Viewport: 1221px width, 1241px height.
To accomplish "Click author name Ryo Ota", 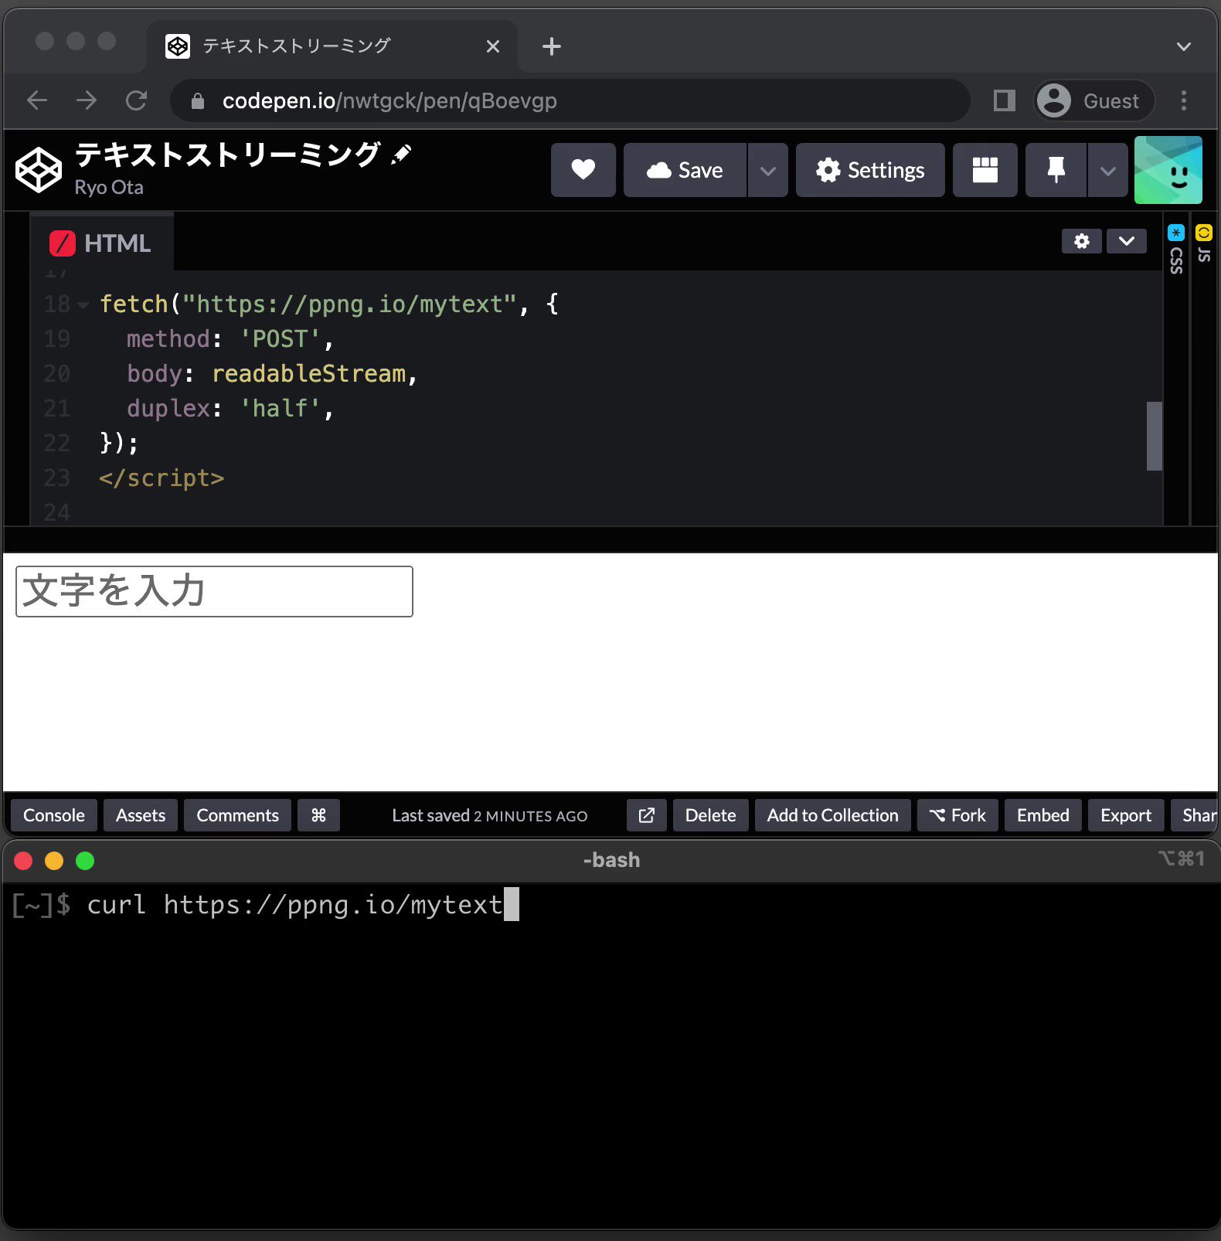I will click(x=109, y=188).
